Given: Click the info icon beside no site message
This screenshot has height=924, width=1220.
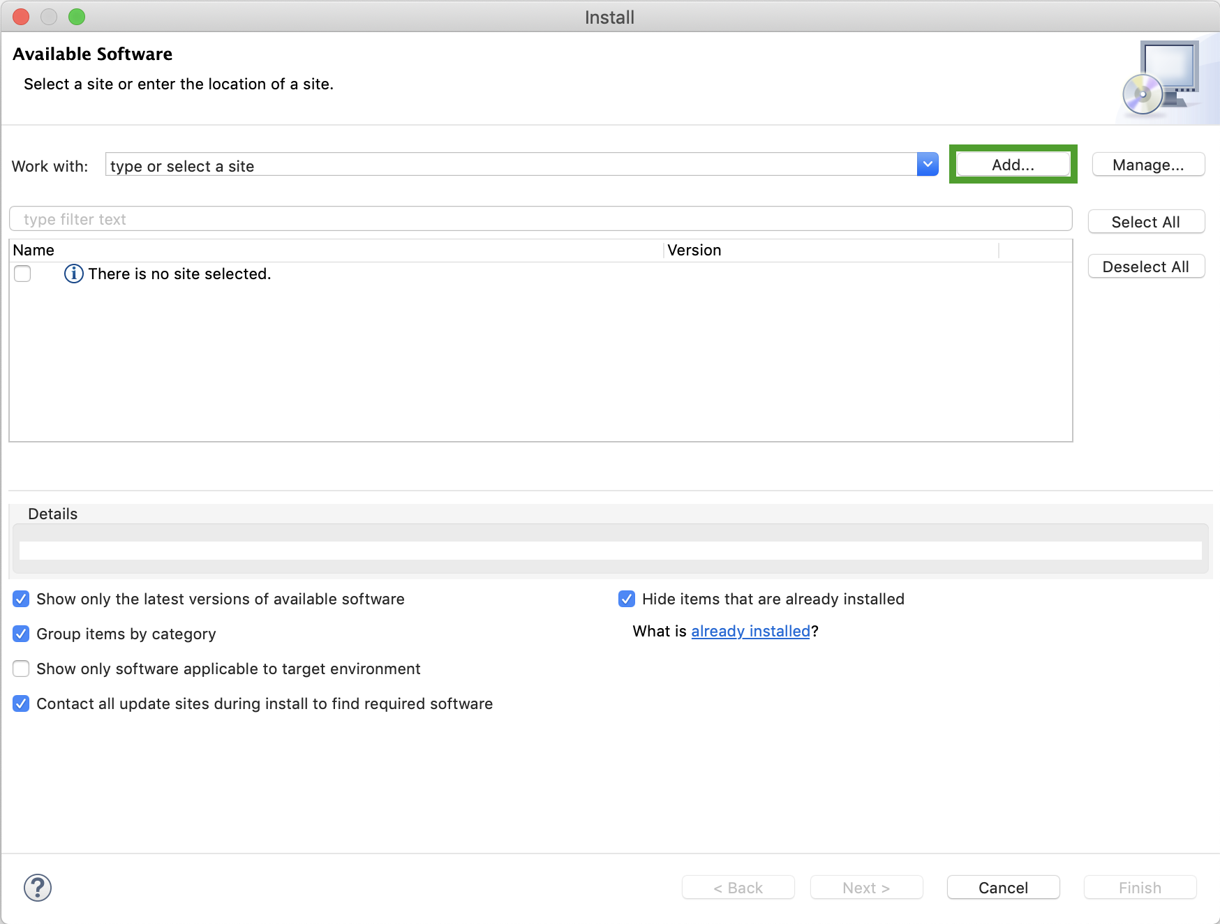Looking at the screenshot, I should [73, 274].
